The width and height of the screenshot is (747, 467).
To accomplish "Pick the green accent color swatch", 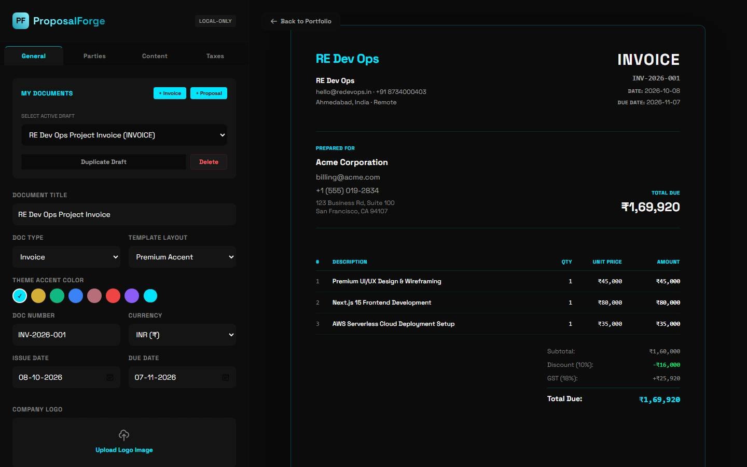I will pyautogui.click(x=57, y=296).
